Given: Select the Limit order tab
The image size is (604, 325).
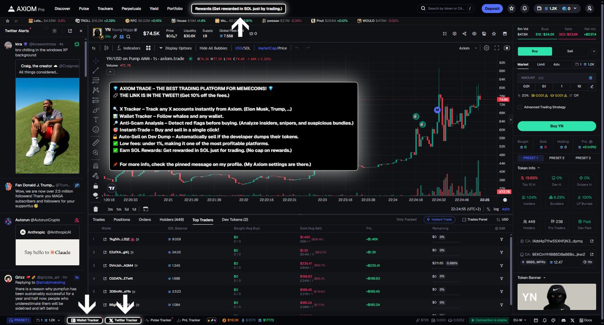Looking at the screenshot, I should click(541, 64).
